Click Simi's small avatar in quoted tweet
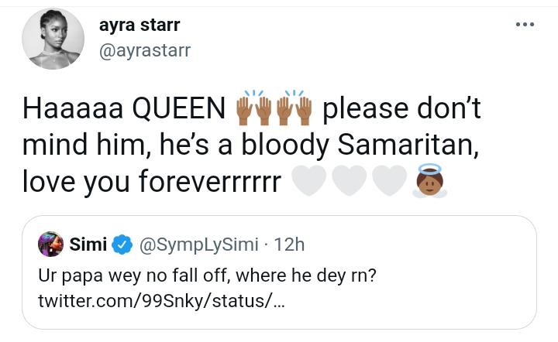This screenshot has width=558, height=342. 51,245
